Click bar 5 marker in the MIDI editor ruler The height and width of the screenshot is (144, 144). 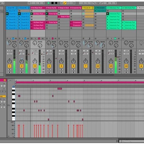[x=84, y=81]
